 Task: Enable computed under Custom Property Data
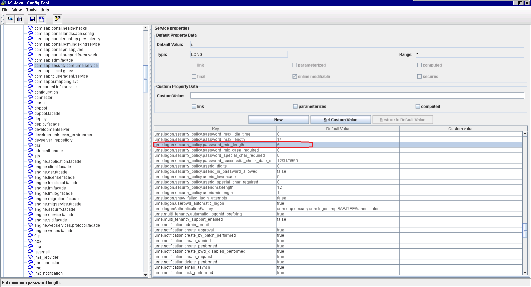(418, 107)
